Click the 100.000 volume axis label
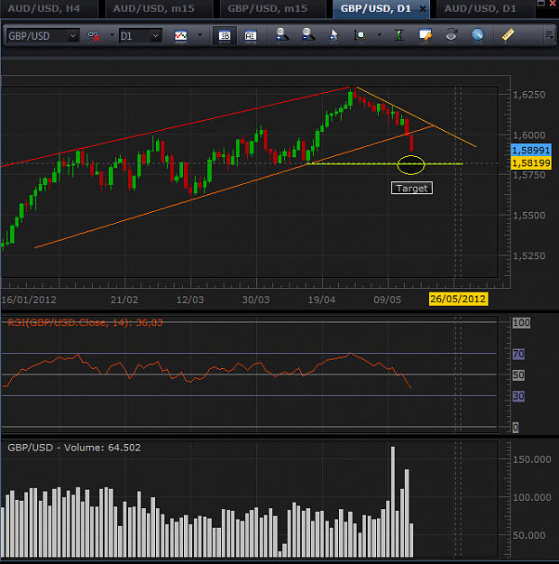 coord(532,497)
